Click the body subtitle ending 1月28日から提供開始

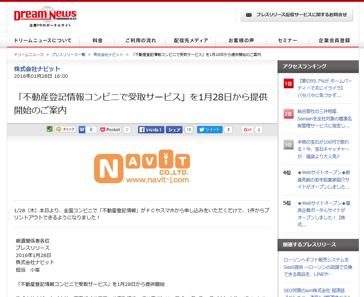(x=90, y=284)
